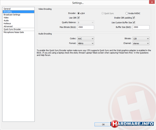Open the Quality Balance dropdown
This screenshot has width=156, height=130.
click(86, 22)
